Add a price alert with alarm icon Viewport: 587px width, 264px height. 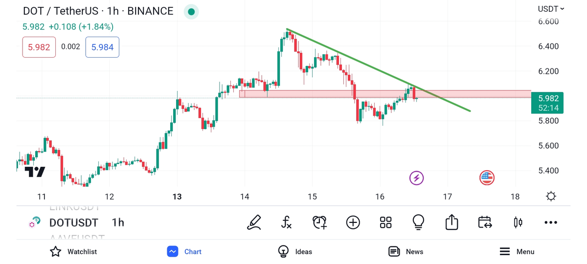coord(319,222)
